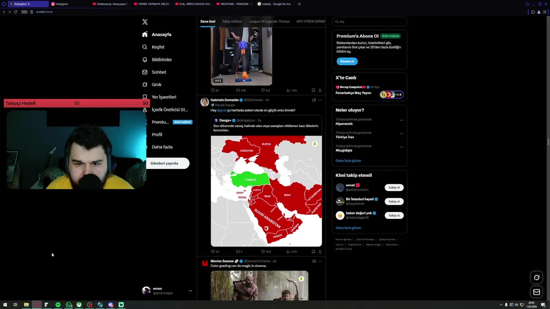Open Bildirimler notifications page
Viewport: 550px width, 309px height.
[157, 60]
